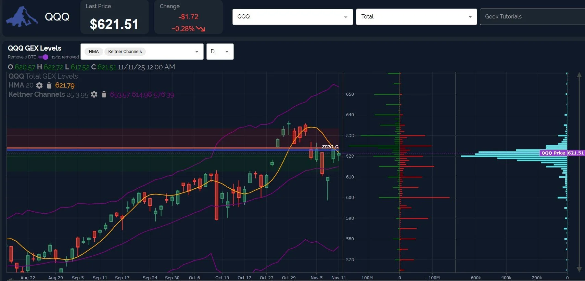Open HMA indicator settings gear
Viewport: 585px width, 281px height.
39,85
